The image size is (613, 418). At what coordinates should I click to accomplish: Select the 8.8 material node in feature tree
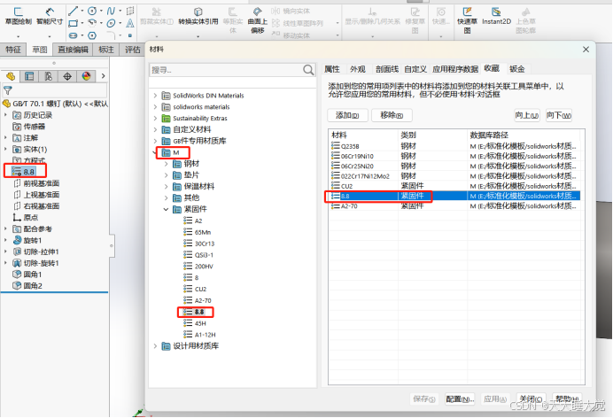pos(24,172)
